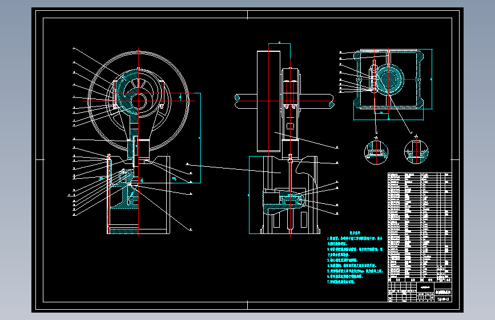
Task: Select the crankshaft in the side view
Action: 284,101
